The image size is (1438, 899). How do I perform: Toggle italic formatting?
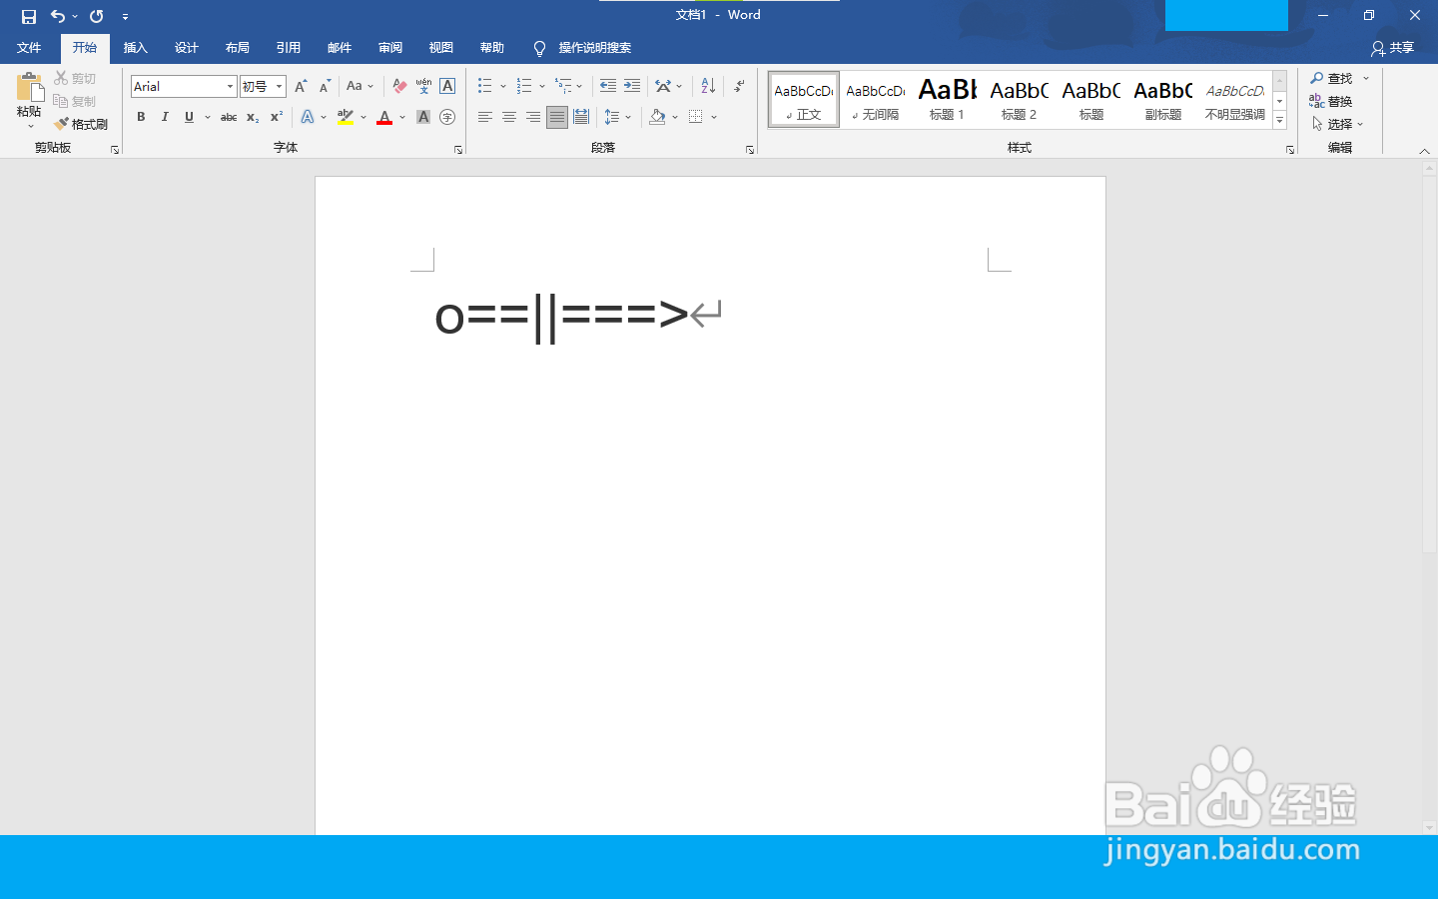tap(165, 117)
